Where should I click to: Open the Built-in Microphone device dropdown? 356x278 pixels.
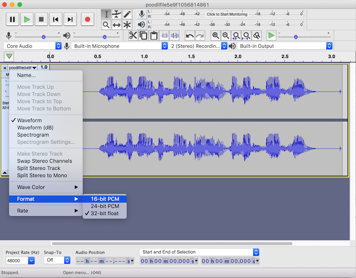[120, 46]
